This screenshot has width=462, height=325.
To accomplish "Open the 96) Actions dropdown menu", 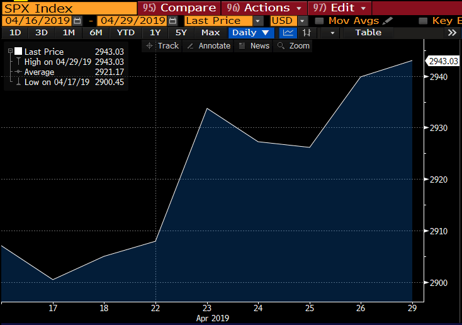I will 264,8.
